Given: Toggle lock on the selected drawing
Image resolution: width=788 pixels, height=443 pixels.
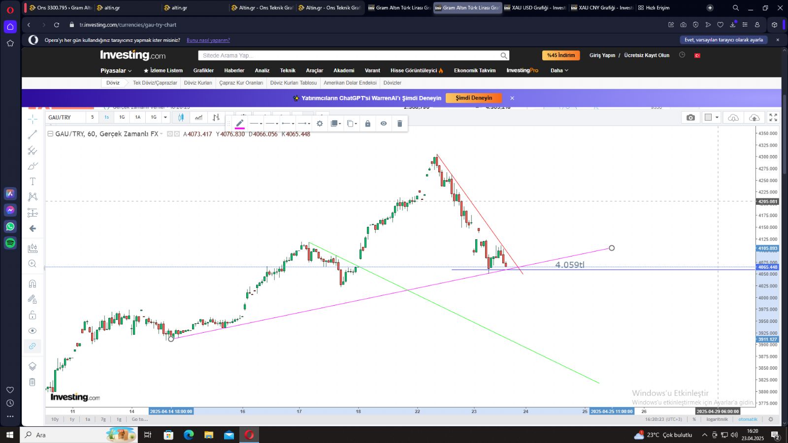Looking at the screenshot, I should tap(367, 124).
